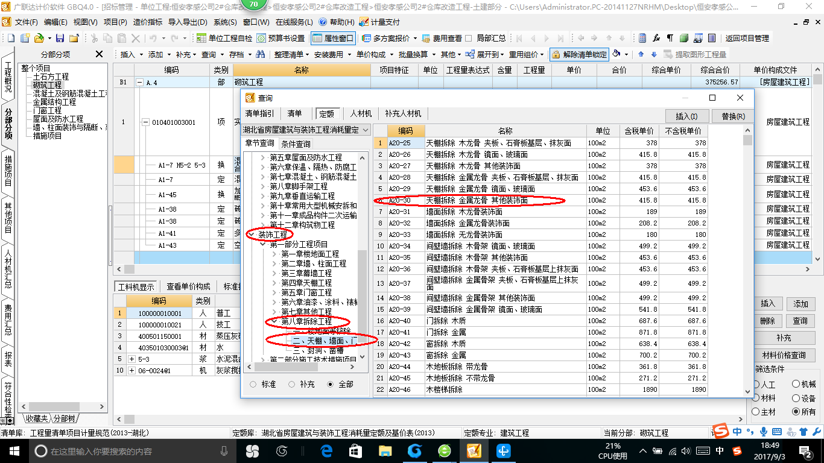Open the 批量换算 dropdown menu
This screenshot has height=463, width=824.
tap(416, 54)
